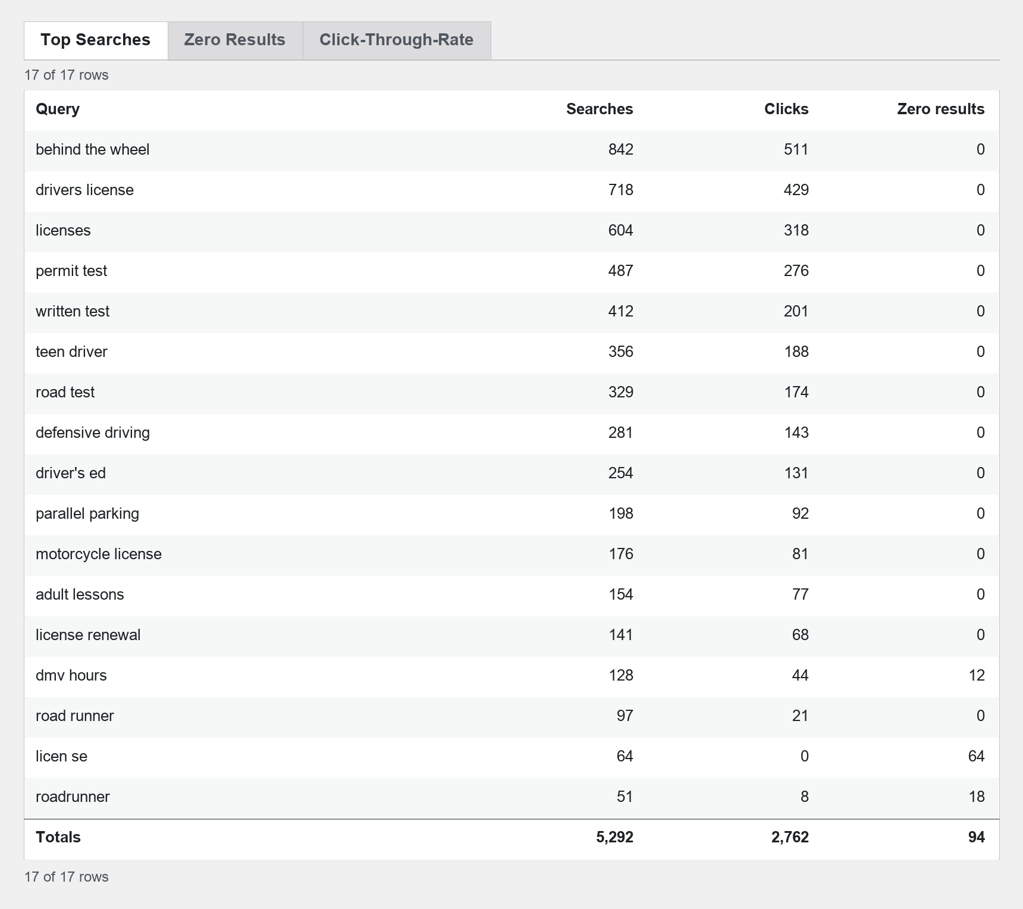The height and width of the screenshot is (909, 1023).
Task: Sort by the Zero results column header
Action: pos(941,109)
